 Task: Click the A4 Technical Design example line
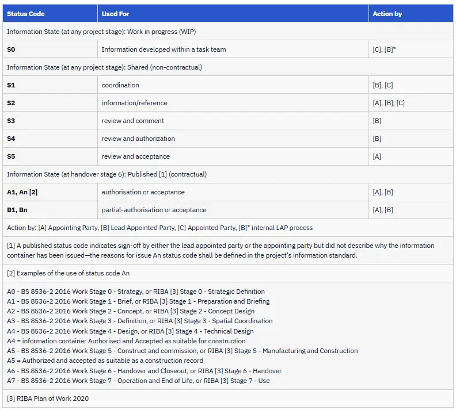(x=130, y=331)
